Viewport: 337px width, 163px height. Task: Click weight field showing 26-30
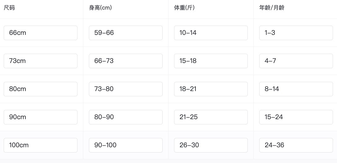pyautogui.click(x=211, y=145)
